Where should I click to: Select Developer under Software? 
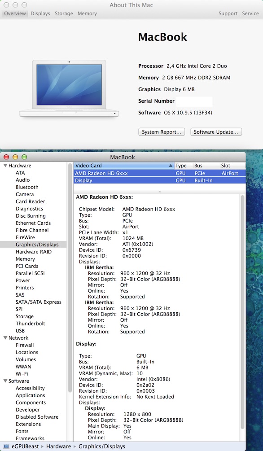point(28,410)
